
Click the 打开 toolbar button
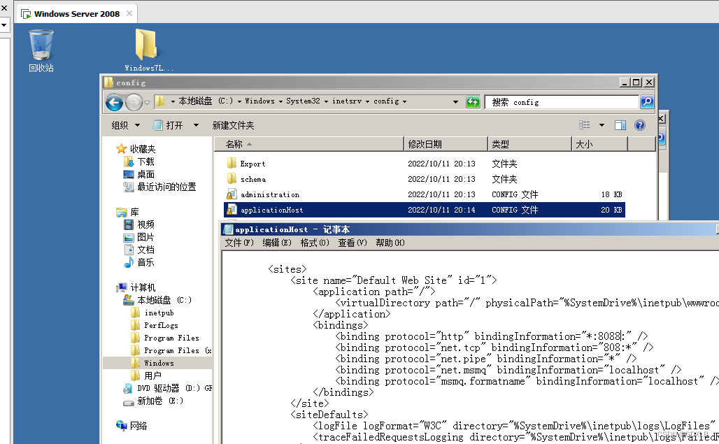point(169,125)
